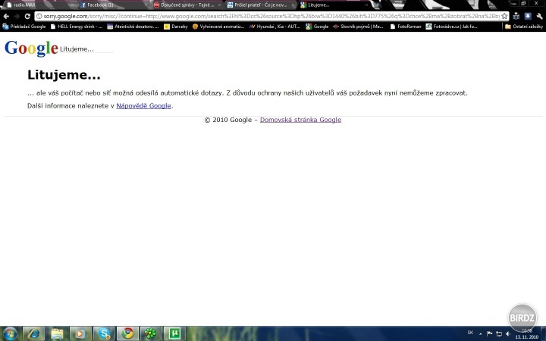Open the Chrome wrench settings menu
546x341 pixels.
(x=539, y=16)
